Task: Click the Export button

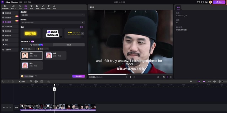Action: [x=219, y=2]
